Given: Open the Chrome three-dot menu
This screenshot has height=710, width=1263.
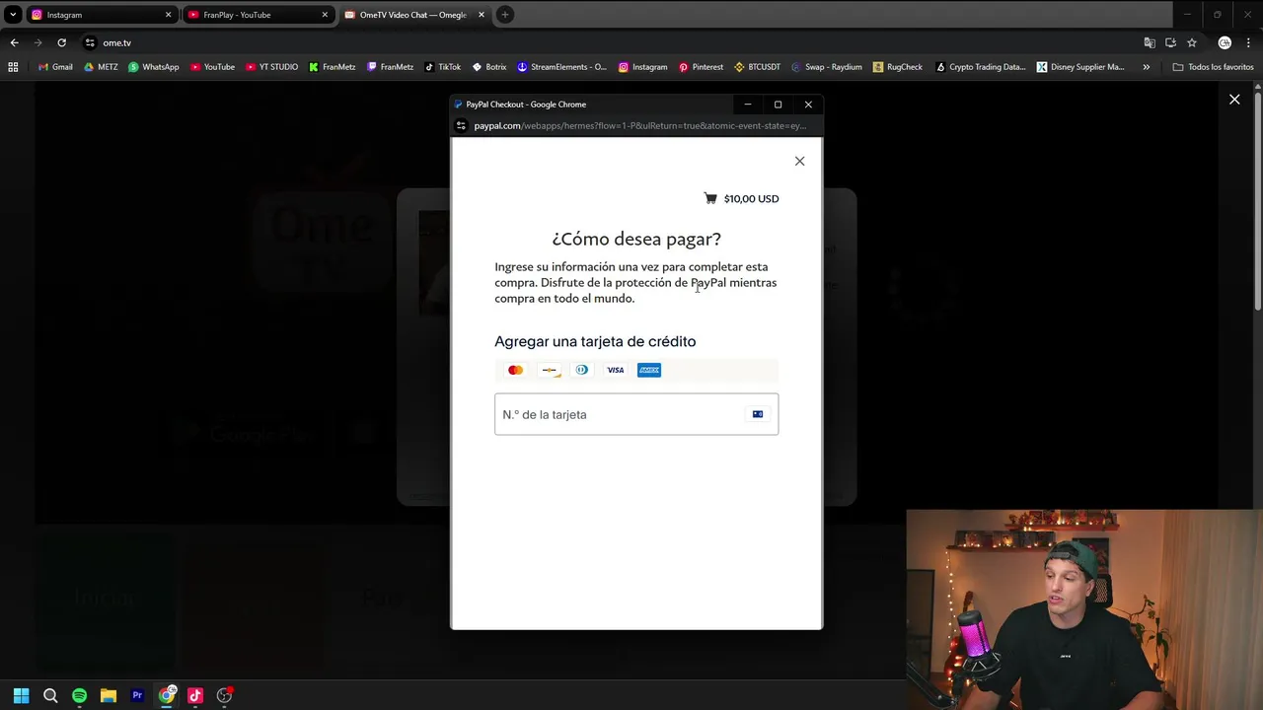Looking at the screenshot, I should 1248,42.
